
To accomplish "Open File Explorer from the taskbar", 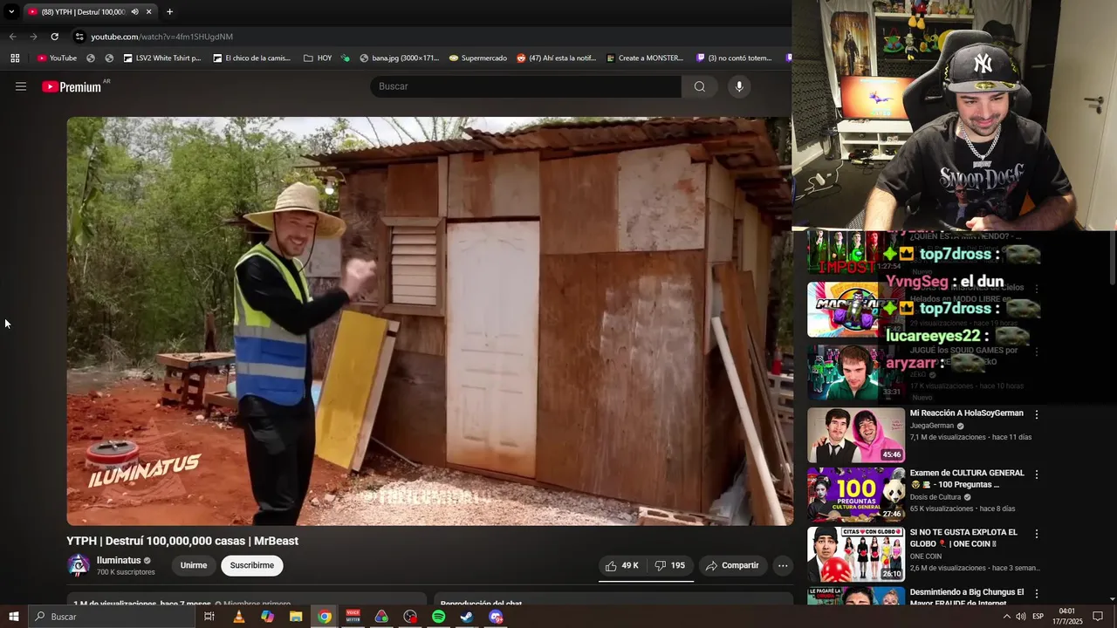I will pos(296,617).
